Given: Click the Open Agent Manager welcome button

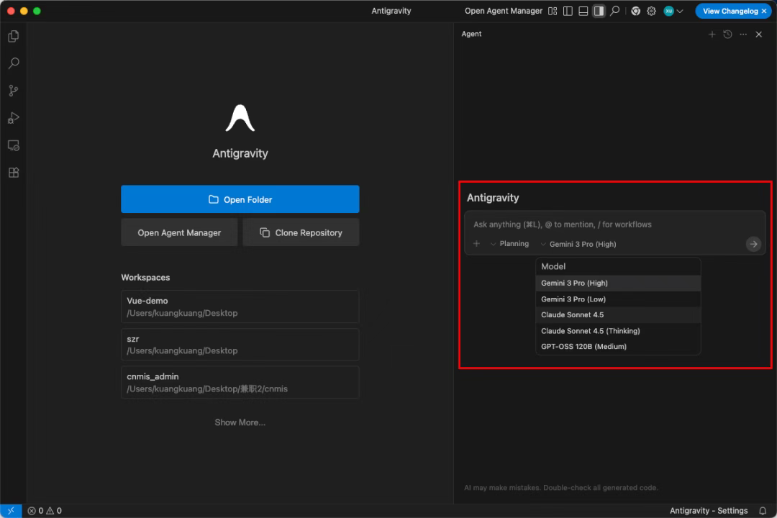Looking at the screenshot, I should (x=179, y=232).
